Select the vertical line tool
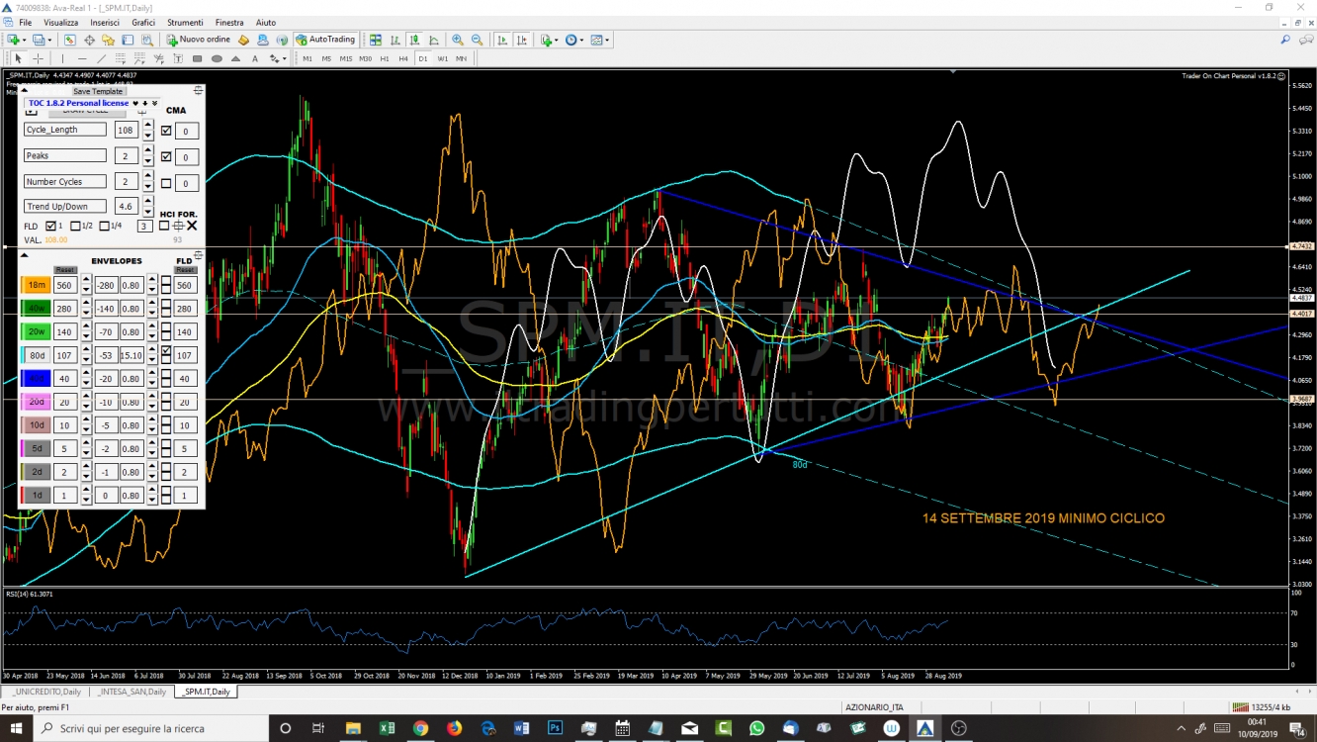Screen dimensions: 1317x742 pos(62,58)
